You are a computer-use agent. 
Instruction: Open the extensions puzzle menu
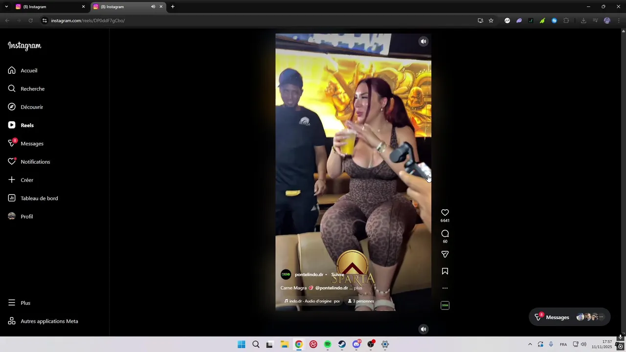point(566,21)
